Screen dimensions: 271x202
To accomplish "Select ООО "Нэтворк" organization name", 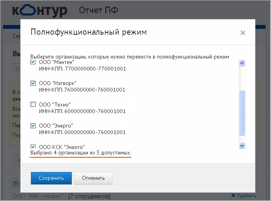I will (58, 83).
